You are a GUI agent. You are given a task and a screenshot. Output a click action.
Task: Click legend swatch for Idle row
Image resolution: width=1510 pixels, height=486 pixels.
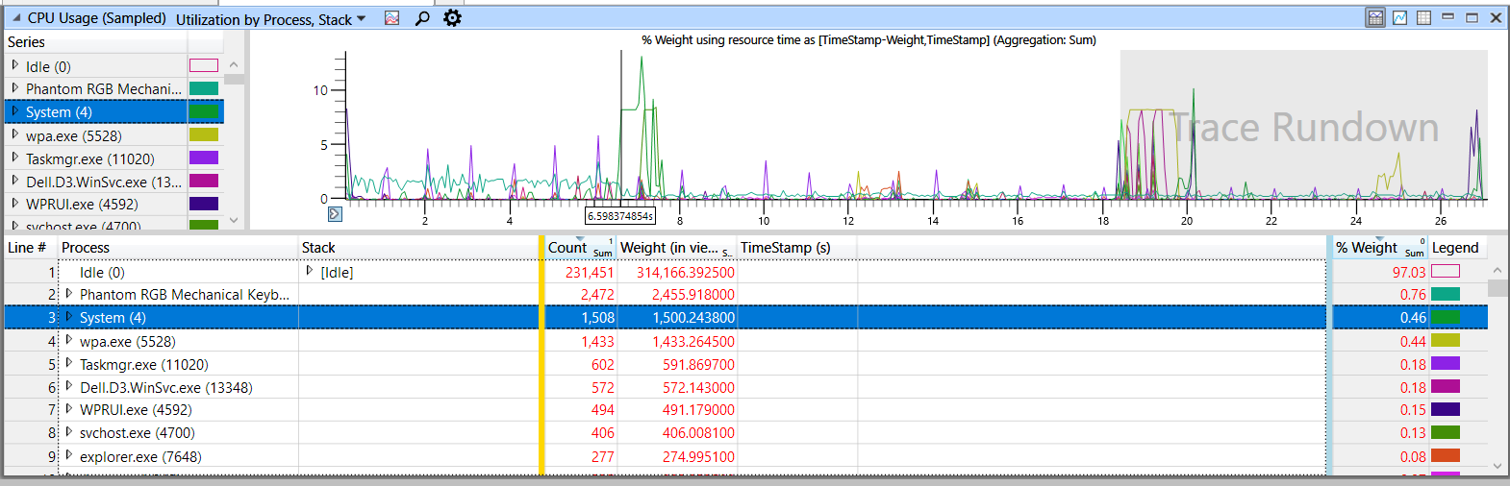pos(1446,272)
